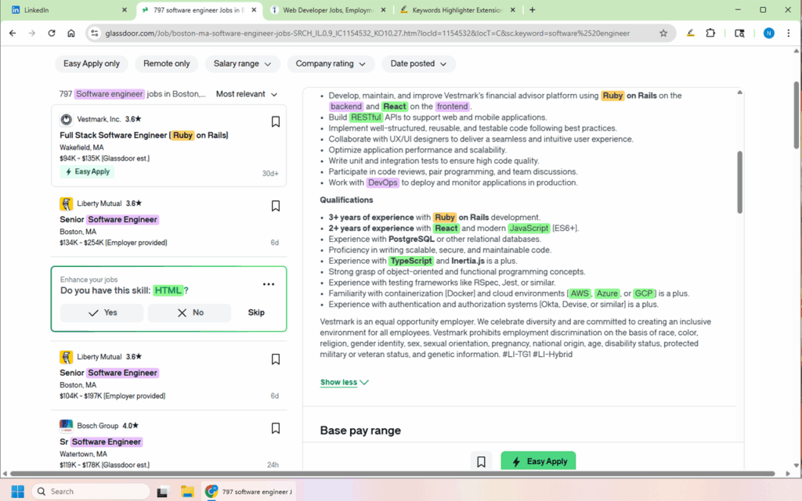Open more options on HTML skill card
802x501 pixels.
[269, 284]
